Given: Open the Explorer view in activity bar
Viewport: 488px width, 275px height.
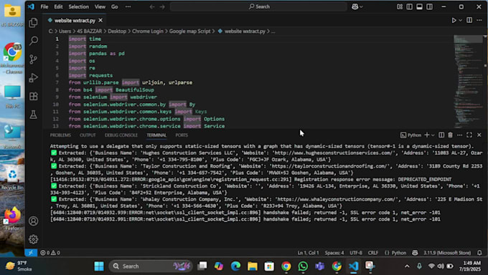Looking at the screenshot, I should point(33,22).
